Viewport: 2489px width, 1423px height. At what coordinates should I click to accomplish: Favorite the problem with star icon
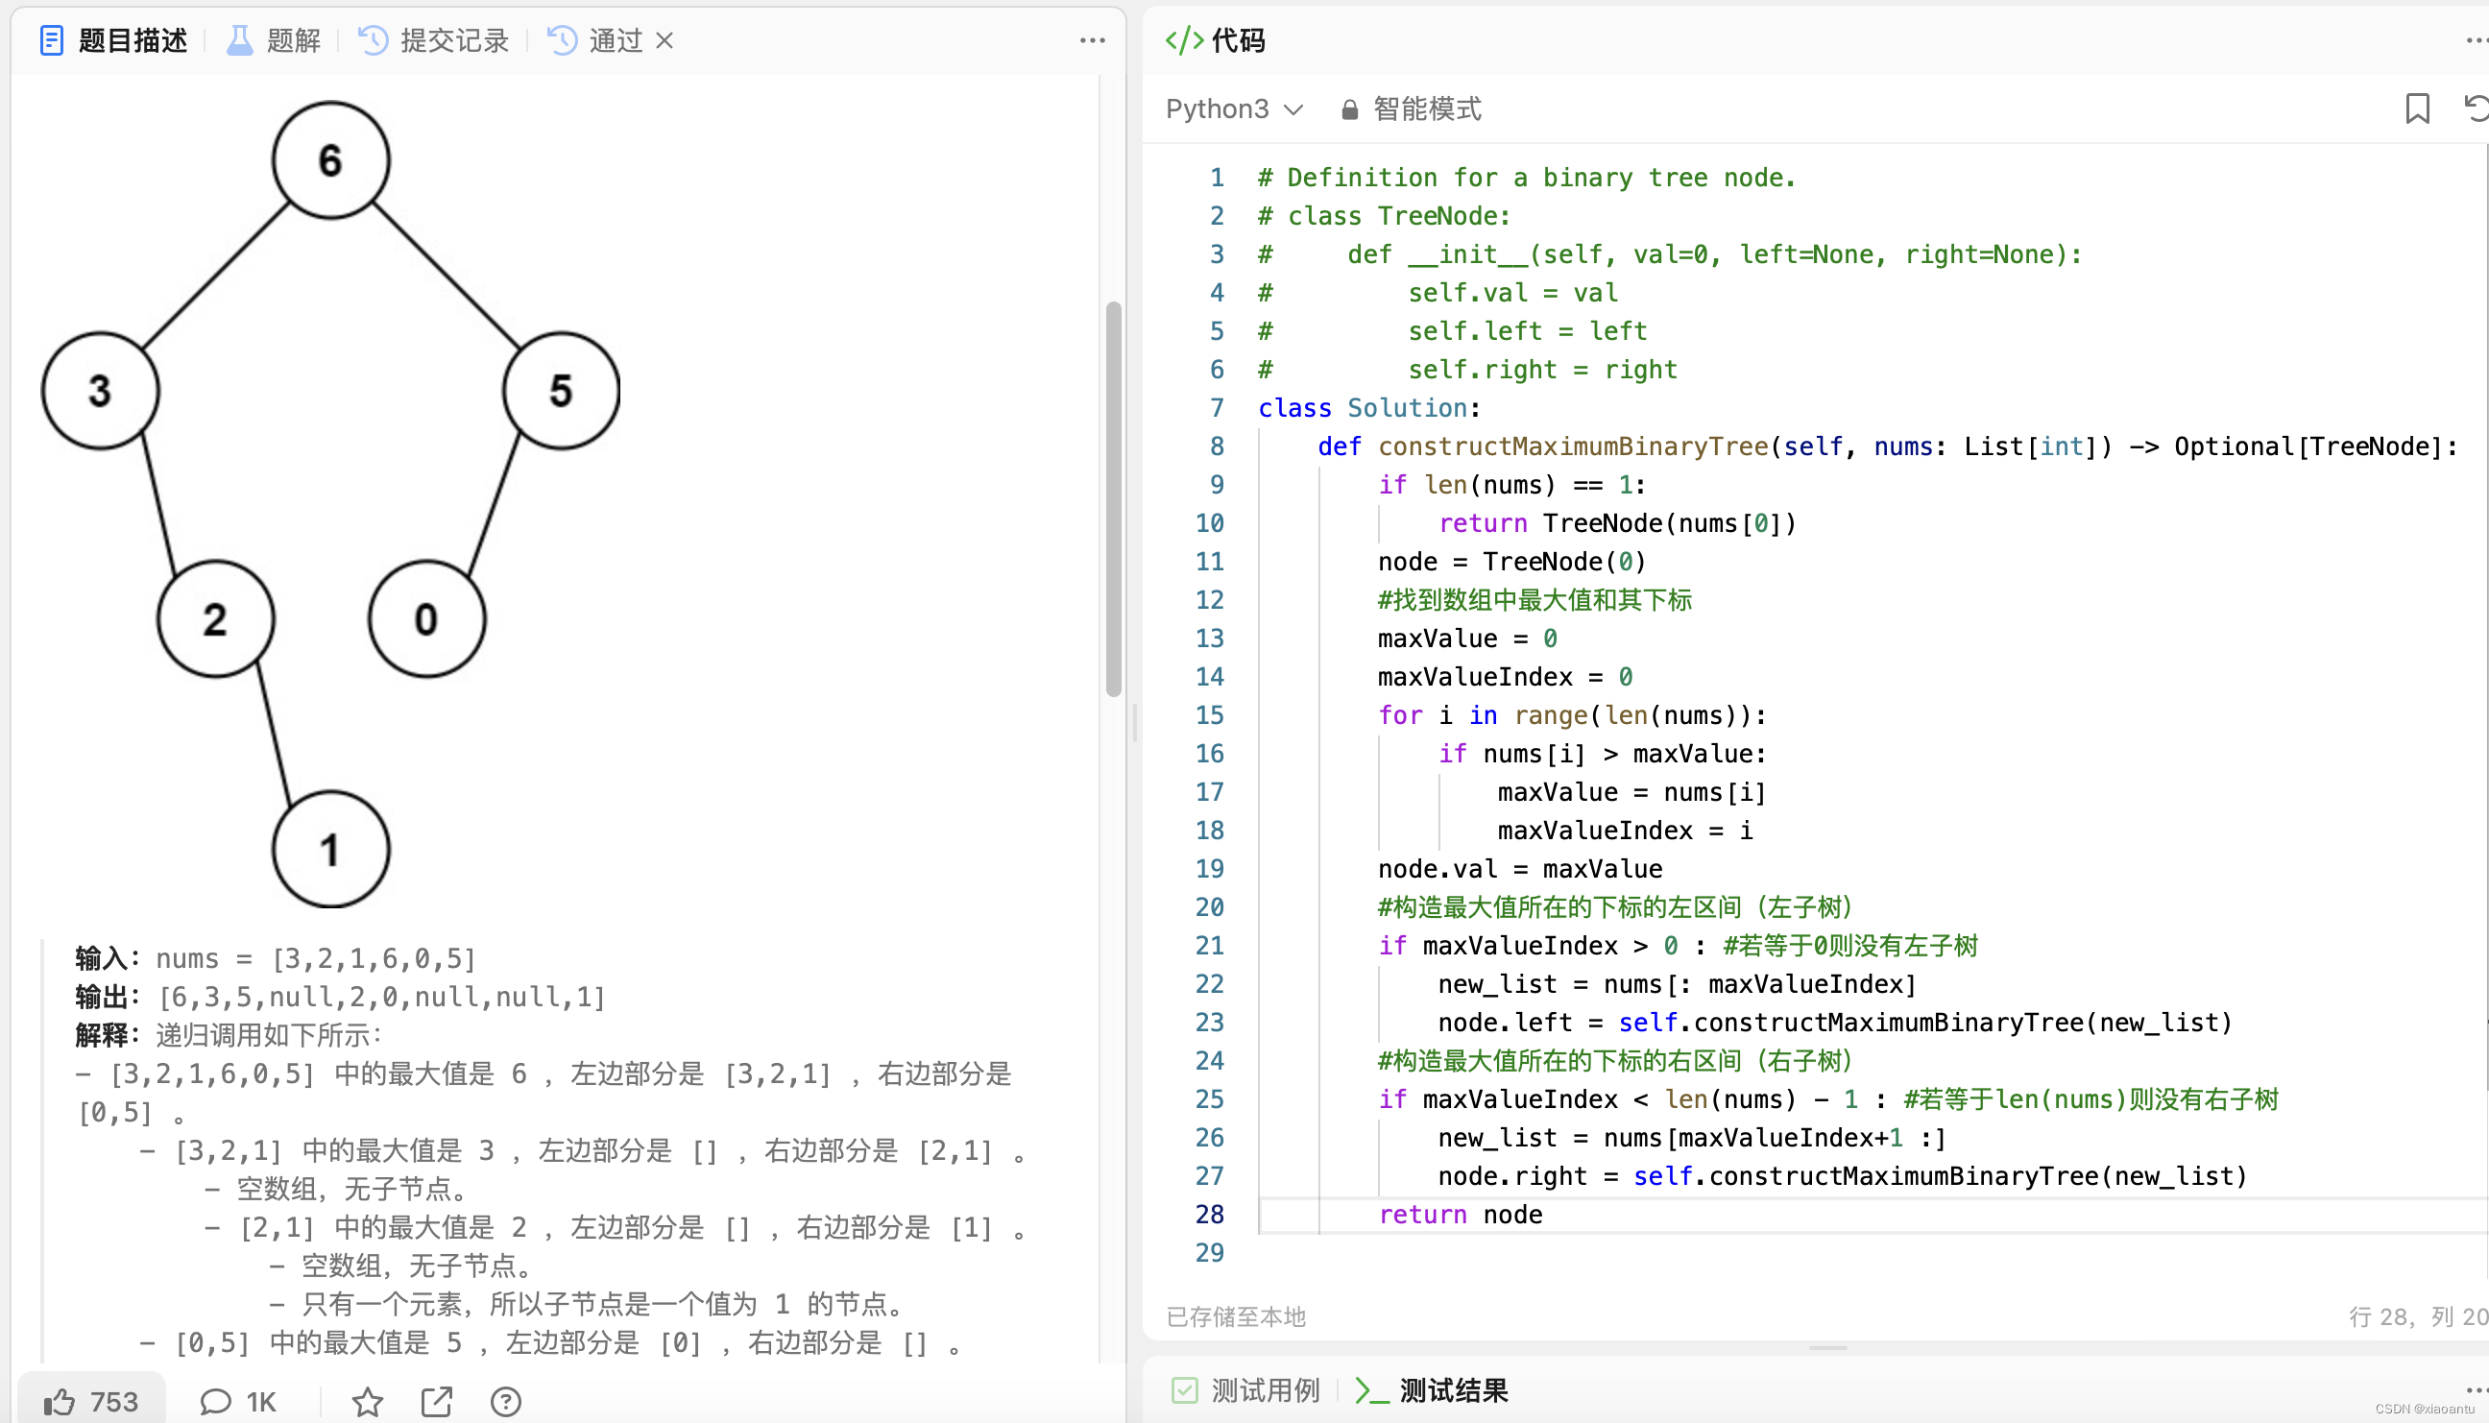(x=368, y=1402)
